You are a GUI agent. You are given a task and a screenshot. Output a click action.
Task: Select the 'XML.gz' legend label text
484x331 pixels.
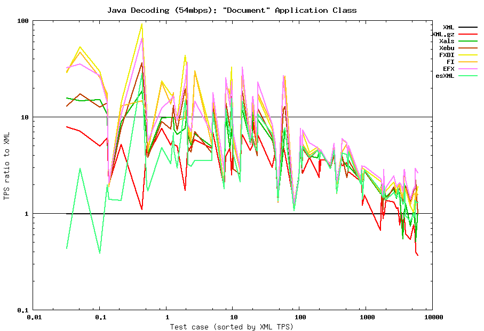[443, 34]
